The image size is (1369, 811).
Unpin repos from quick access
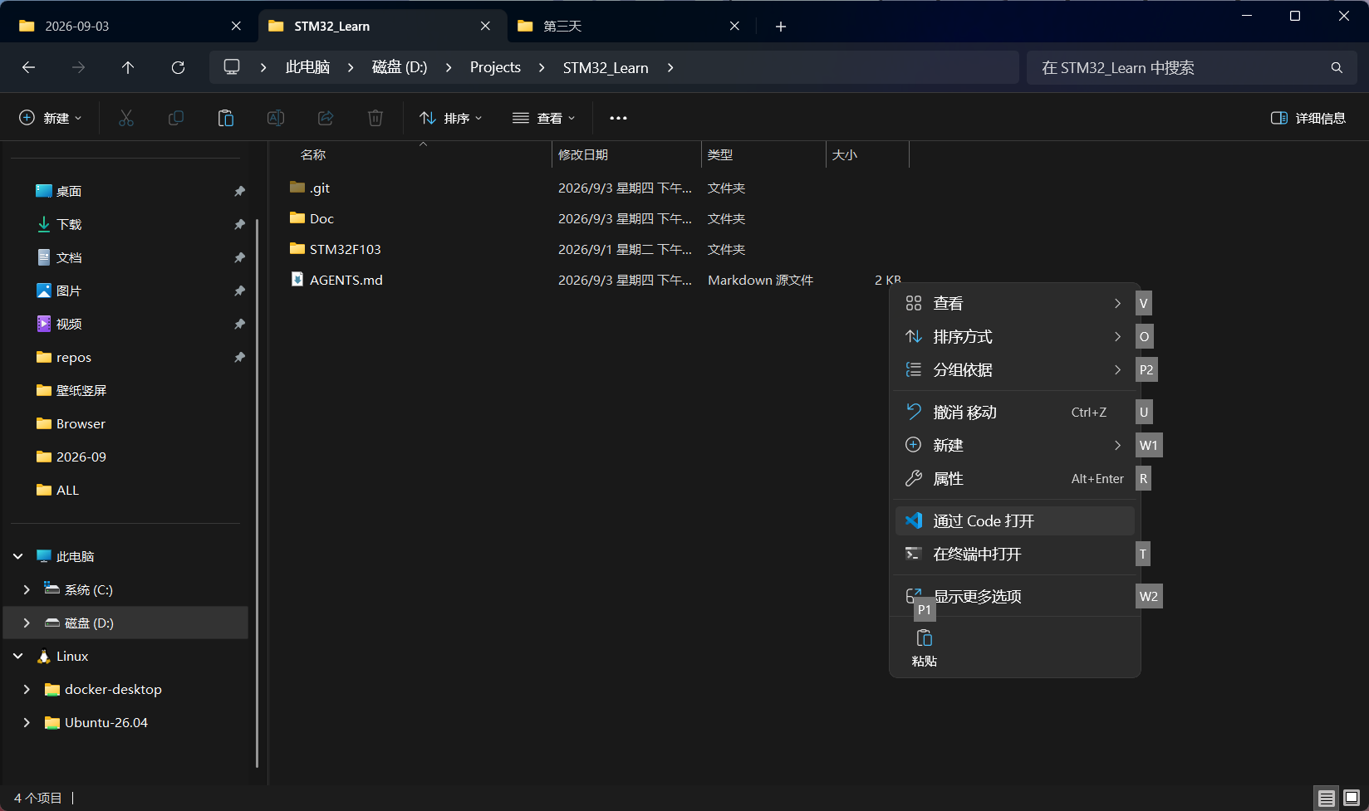pyautogui.click(x=239, y=357)
